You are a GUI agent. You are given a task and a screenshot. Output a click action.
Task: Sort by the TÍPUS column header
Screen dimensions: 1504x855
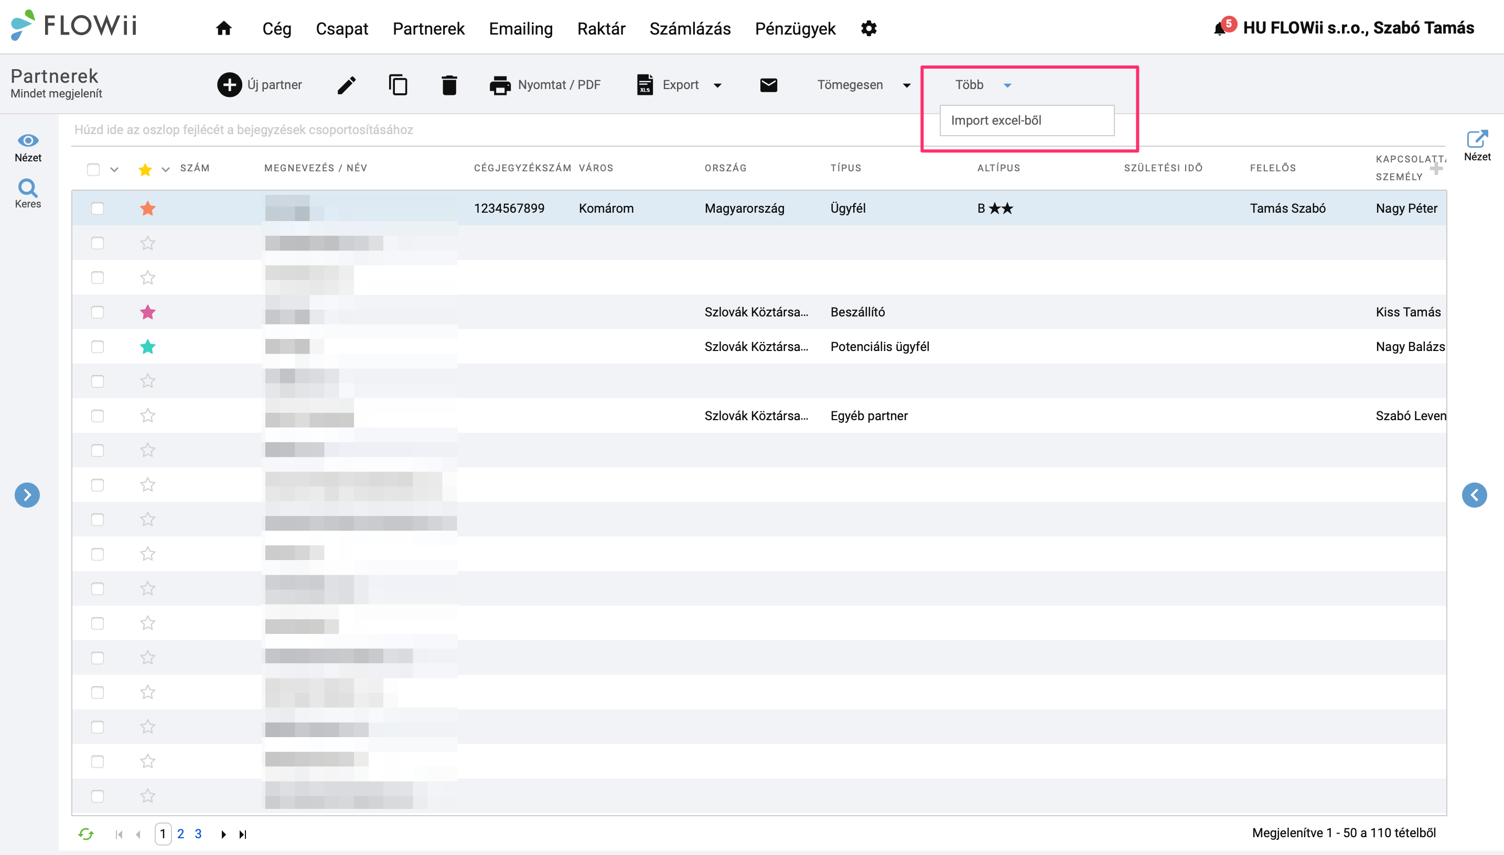coord(845,168)
